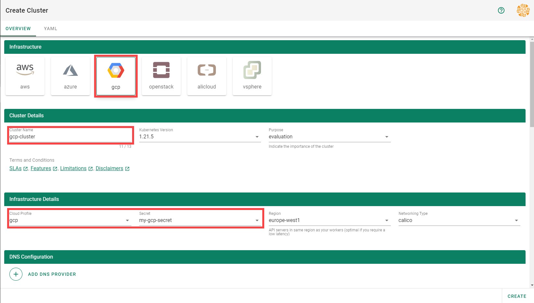
Task: Switch to the YAML tab
Action: point(51,29)
